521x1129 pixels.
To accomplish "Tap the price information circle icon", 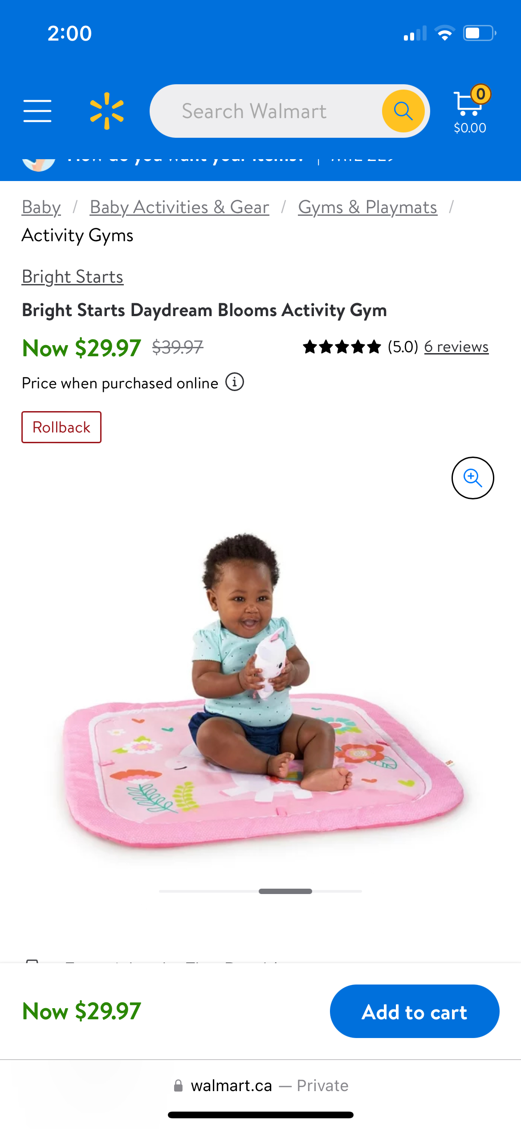I will (x=235, y=382).
